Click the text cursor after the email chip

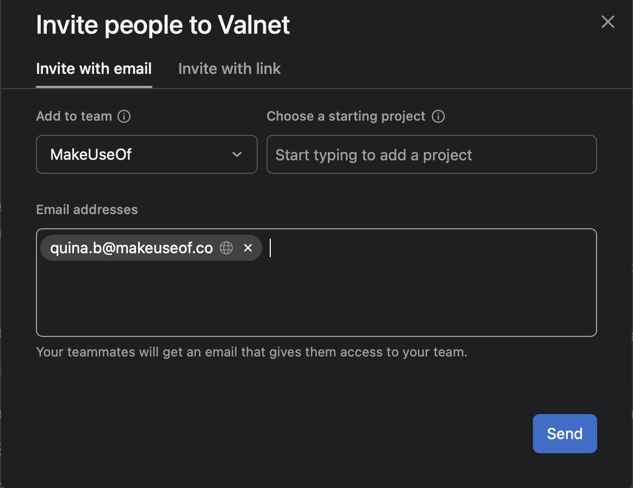pos(270,248)
